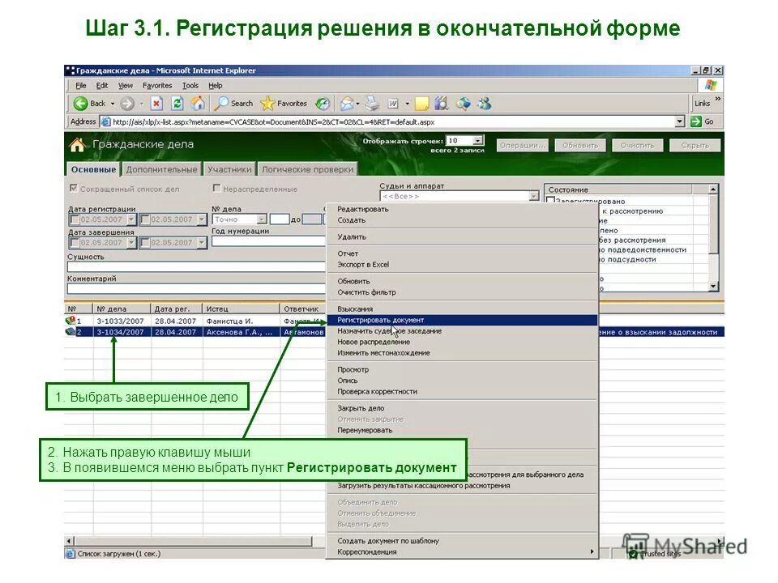The height and width of the screenshot is (583, 778).
Task: Open second Дата завершения date dropdown
Action: (202, 242)
